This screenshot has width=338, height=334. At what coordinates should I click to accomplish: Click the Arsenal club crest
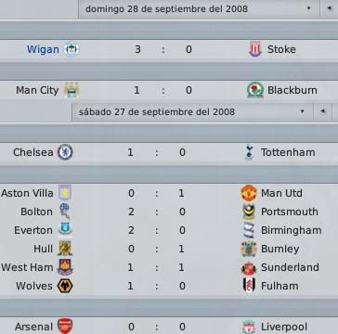tap(65, 327)
